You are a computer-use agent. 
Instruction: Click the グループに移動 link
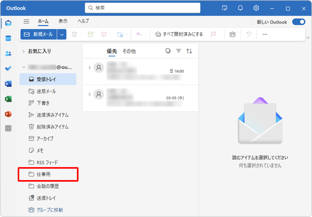[46, 210]
